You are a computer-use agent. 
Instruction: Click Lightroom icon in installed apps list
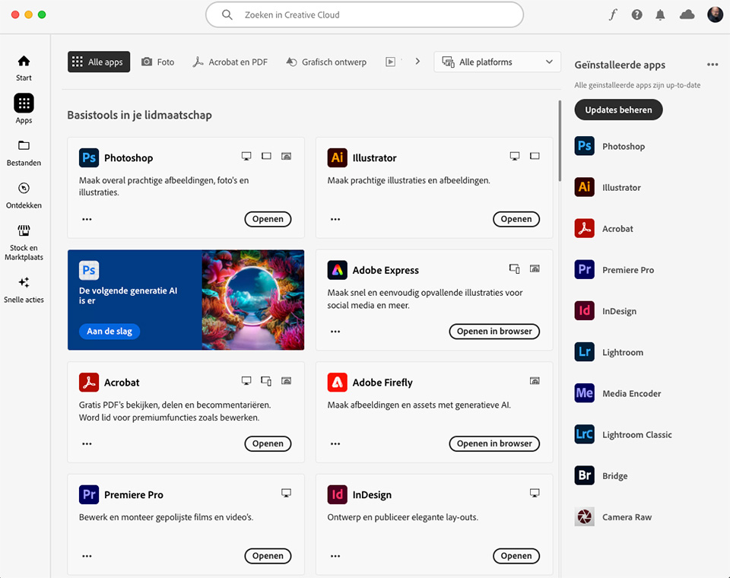click(584, 352)
